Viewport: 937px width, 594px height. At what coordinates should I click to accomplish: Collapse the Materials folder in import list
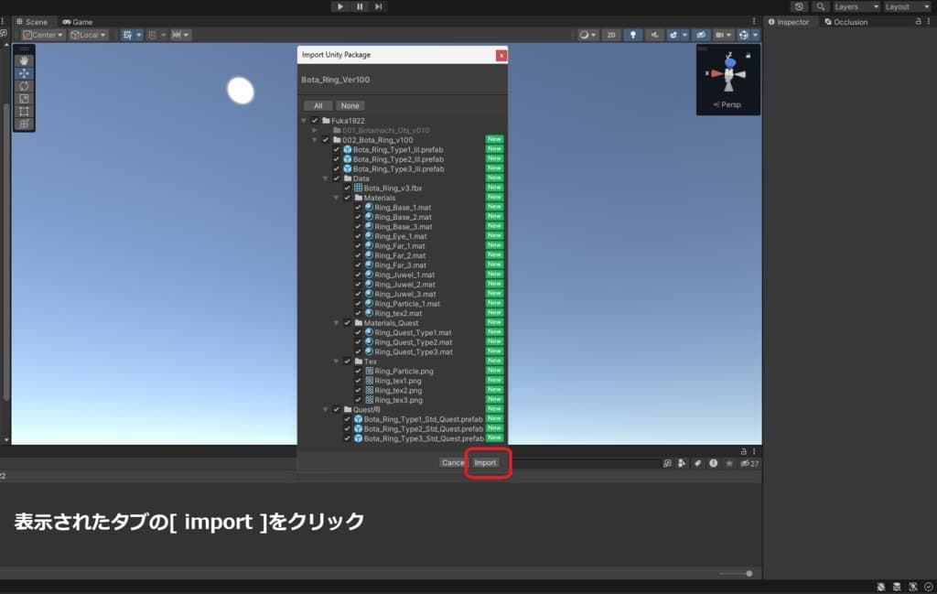336,198
